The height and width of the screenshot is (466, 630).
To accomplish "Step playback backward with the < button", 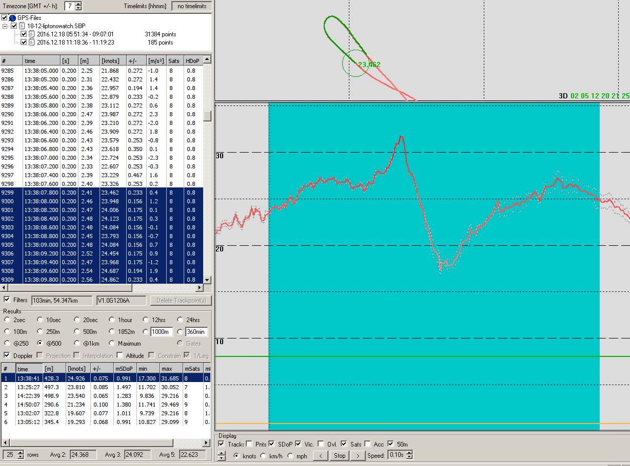I will point(320,455).
